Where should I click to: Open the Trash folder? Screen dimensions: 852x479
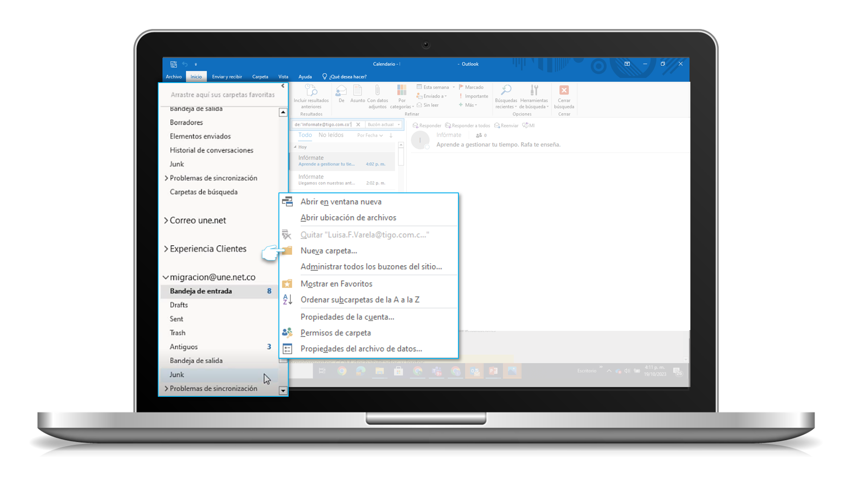[x=219, y=333]
